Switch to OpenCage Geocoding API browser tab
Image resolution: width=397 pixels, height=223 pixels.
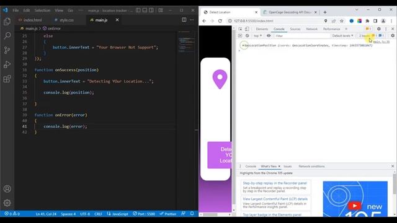pos(290,12)
